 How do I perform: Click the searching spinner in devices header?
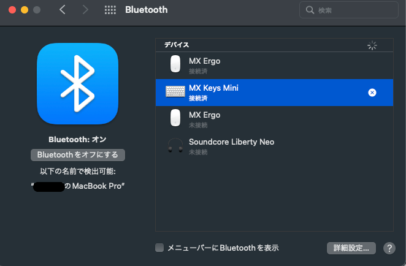click(x=372, y=45)
